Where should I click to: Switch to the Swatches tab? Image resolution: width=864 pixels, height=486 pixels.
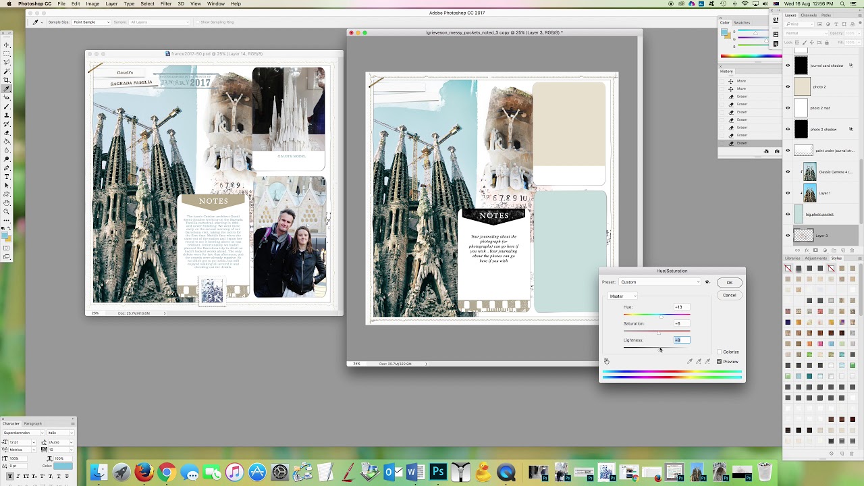(x=742, y=22)
